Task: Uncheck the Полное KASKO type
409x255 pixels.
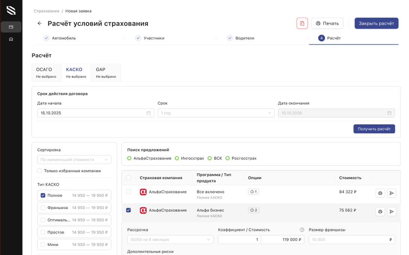Action: point(43,195)
